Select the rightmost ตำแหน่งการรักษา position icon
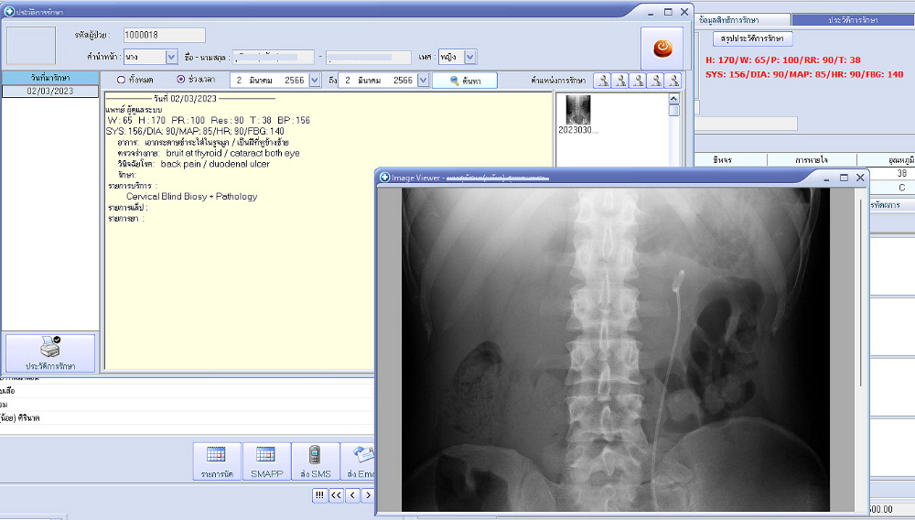 pyautogui.click(x=673, y=80)
